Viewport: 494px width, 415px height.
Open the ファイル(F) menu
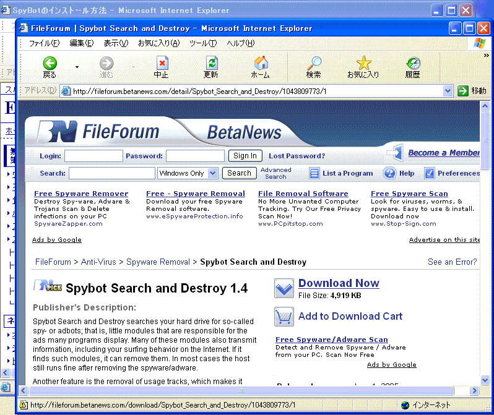(x=44, y=43)
